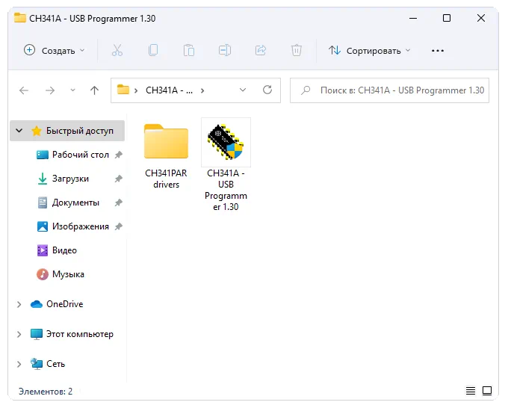Click the Cut scissors icon

tap(117, 51)
